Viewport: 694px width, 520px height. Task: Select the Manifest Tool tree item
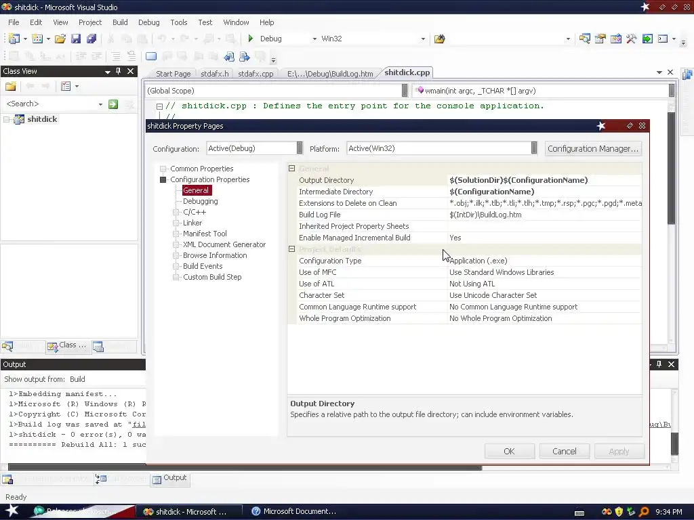coord(205,234)
